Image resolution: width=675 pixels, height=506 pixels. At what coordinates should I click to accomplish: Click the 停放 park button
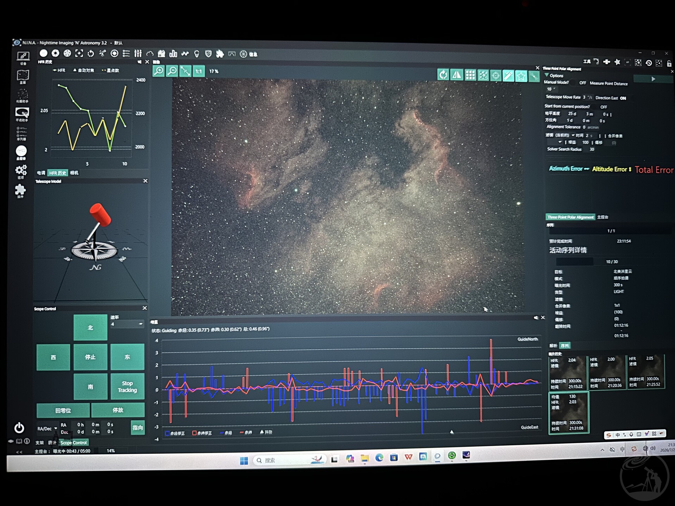118,410
